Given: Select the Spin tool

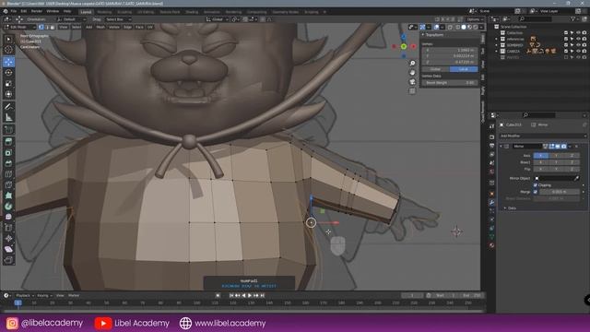Looking at the screenshot, I should click(x=8, y=207).
